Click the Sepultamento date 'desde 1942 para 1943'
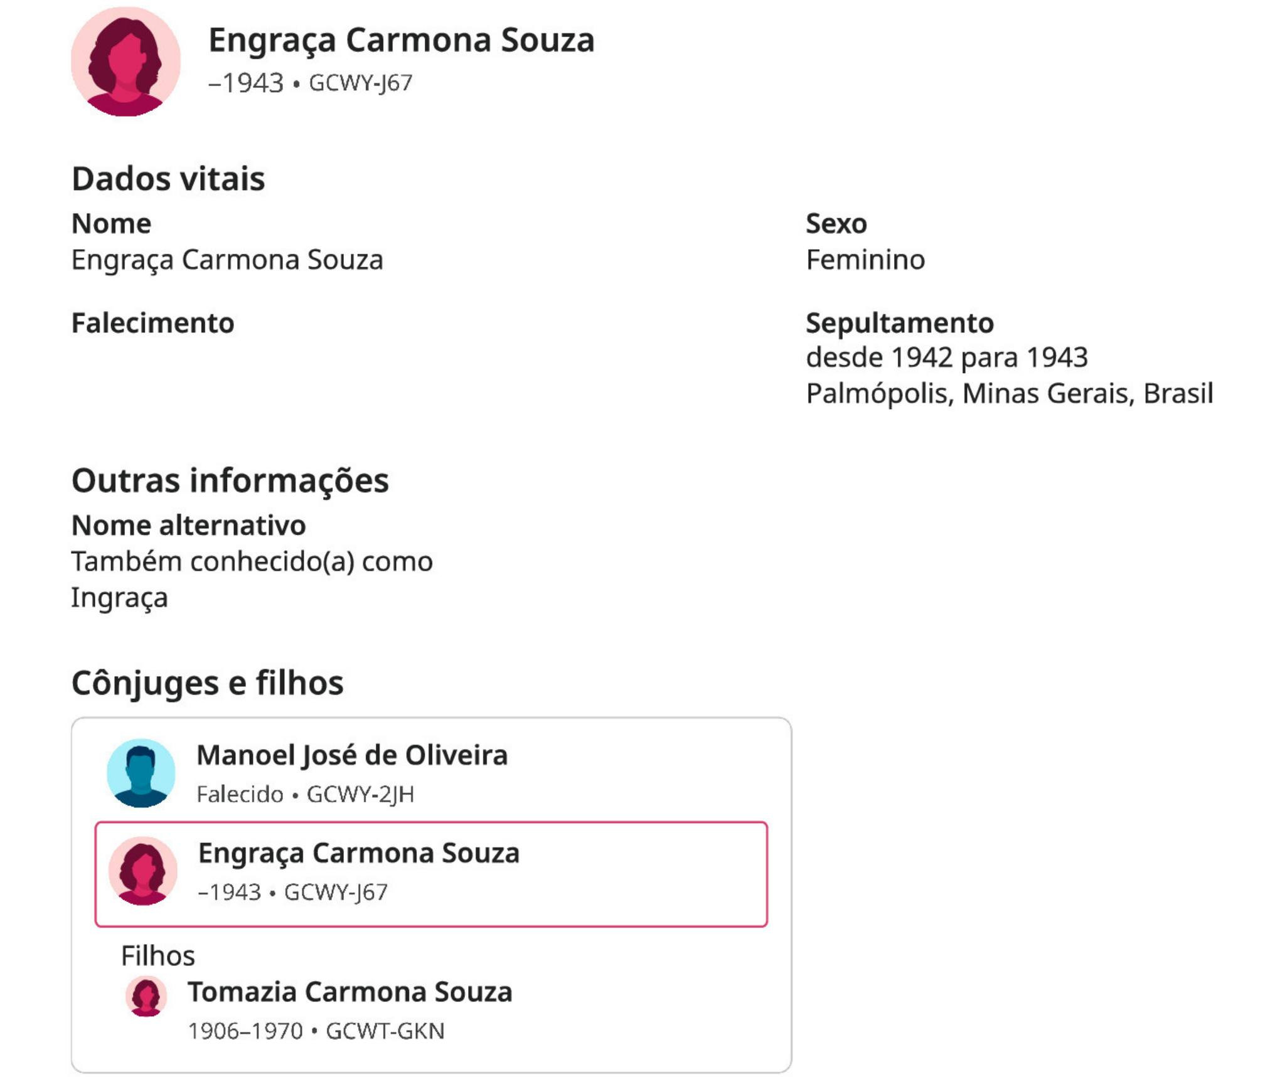 coord(946,358)
